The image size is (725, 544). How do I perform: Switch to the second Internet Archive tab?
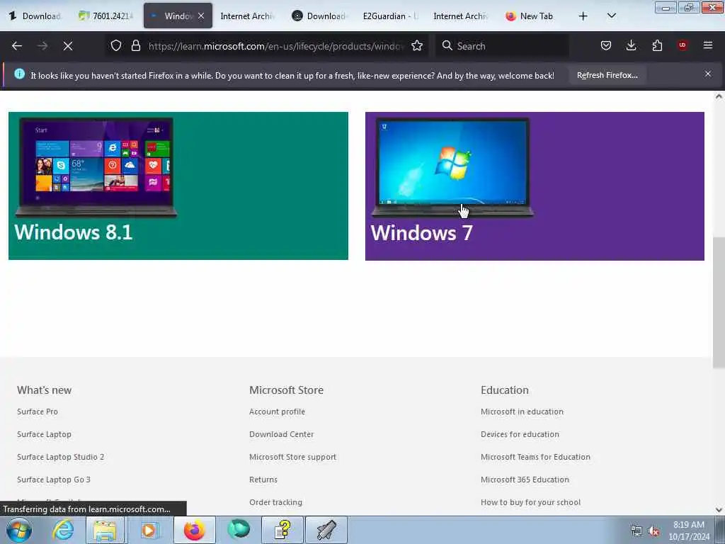coord(459,16)
